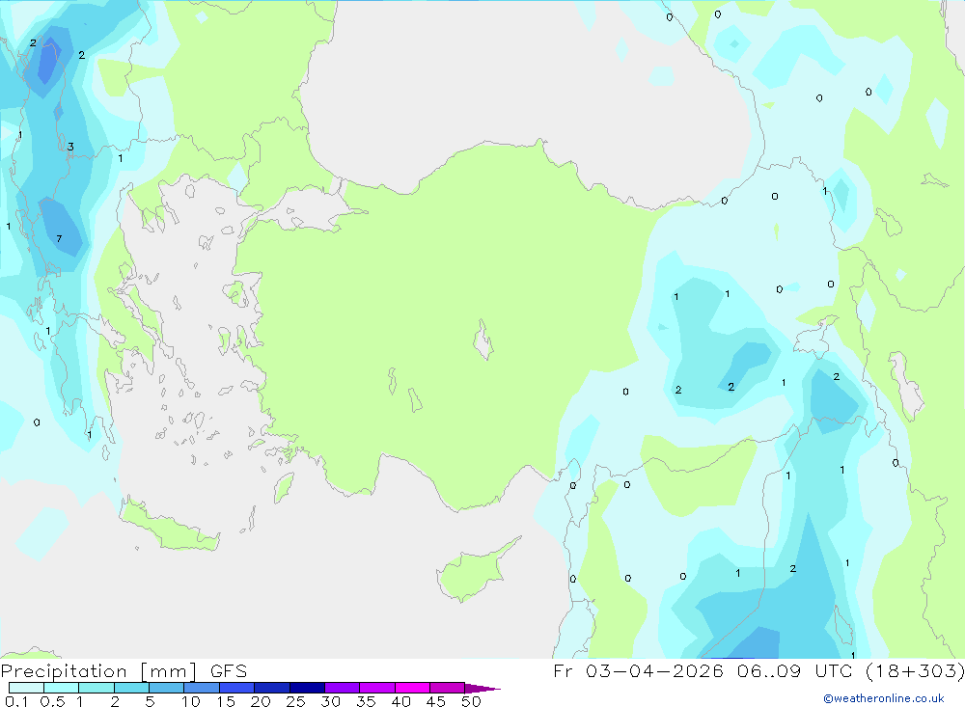Pick the 10–15 mm legend color box

pyautogui.click(x=202, y=688)
